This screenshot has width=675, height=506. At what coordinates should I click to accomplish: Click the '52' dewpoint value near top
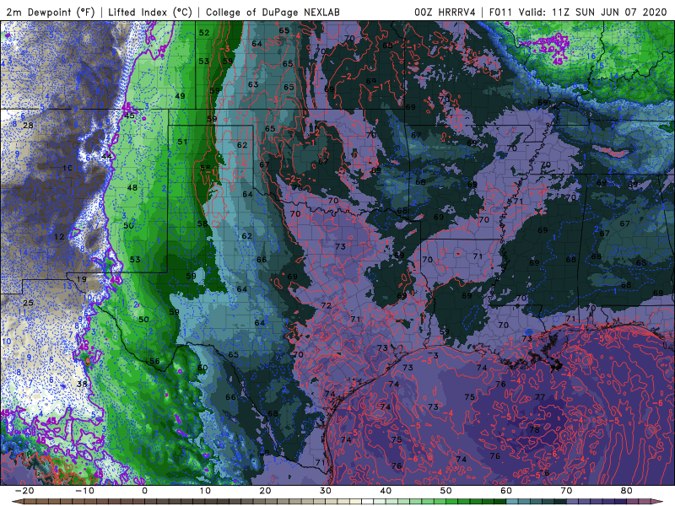204,33
